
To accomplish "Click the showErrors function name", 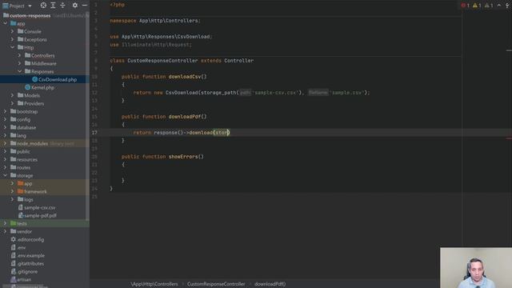I will 183,157.
